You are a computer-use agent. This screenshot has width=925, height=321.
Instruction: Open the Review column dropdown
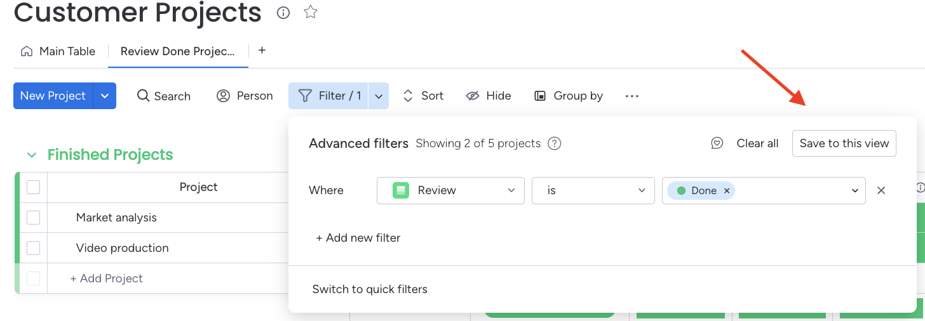pyautogui.click(x=450, y=190)
